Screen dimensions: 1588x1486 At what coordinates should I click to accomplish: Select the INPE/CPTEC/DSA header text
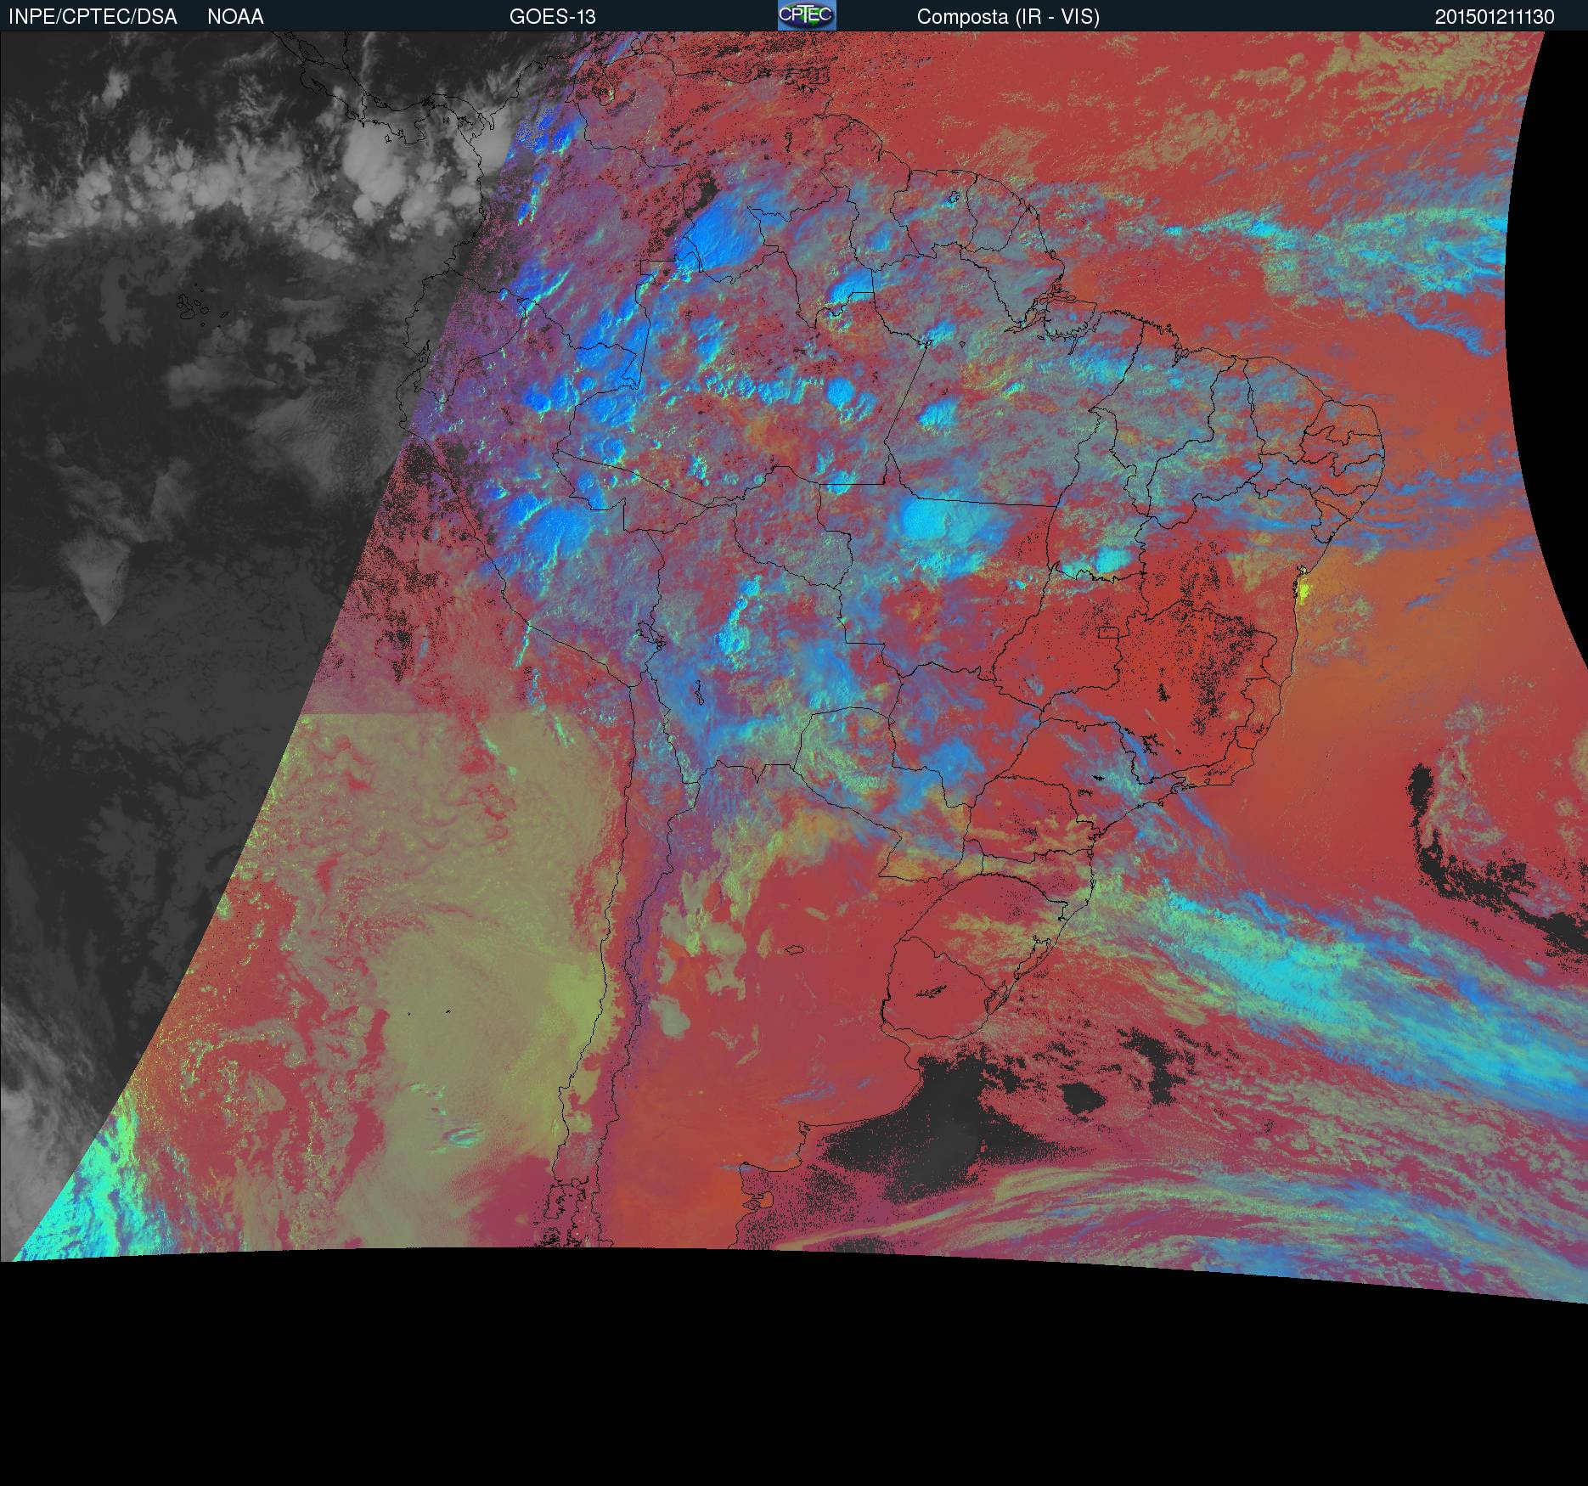click(93, 17)
